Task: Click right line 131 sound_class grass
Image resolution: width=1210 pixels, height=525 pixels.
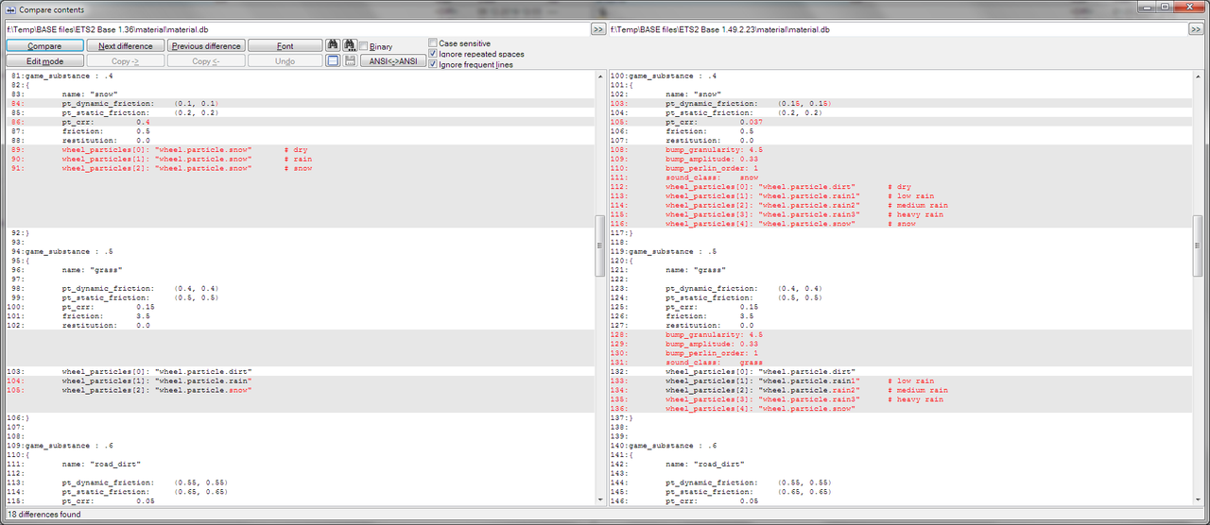Action: [x=902, y=362]
